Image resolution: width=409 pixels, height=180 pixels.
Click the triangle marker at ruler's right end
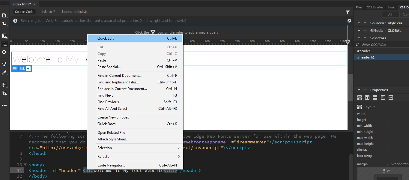click(x=348, y=42)
